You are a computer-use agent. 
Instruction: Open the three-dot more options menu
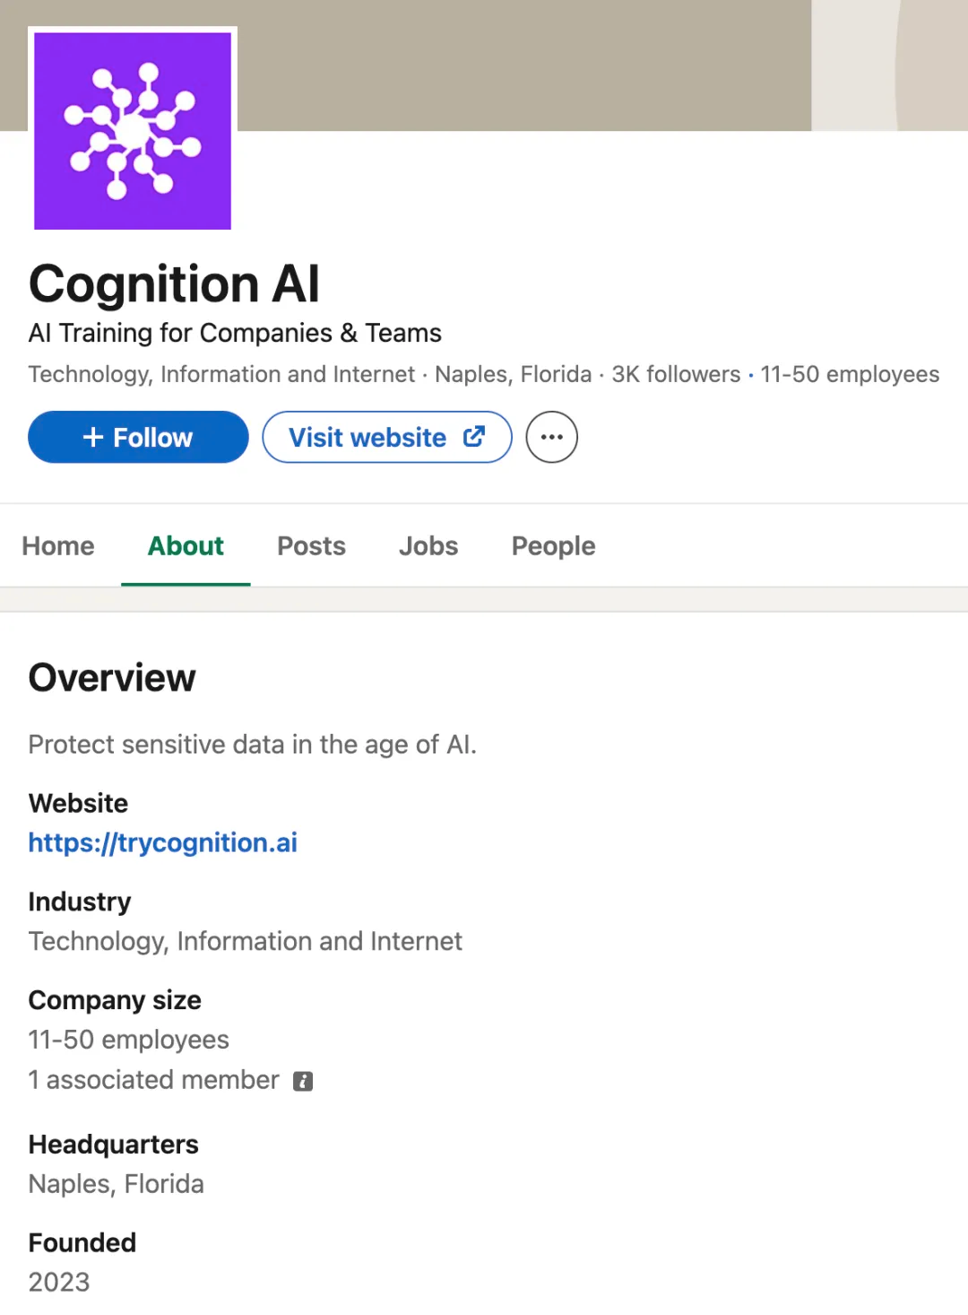(551, 437)
